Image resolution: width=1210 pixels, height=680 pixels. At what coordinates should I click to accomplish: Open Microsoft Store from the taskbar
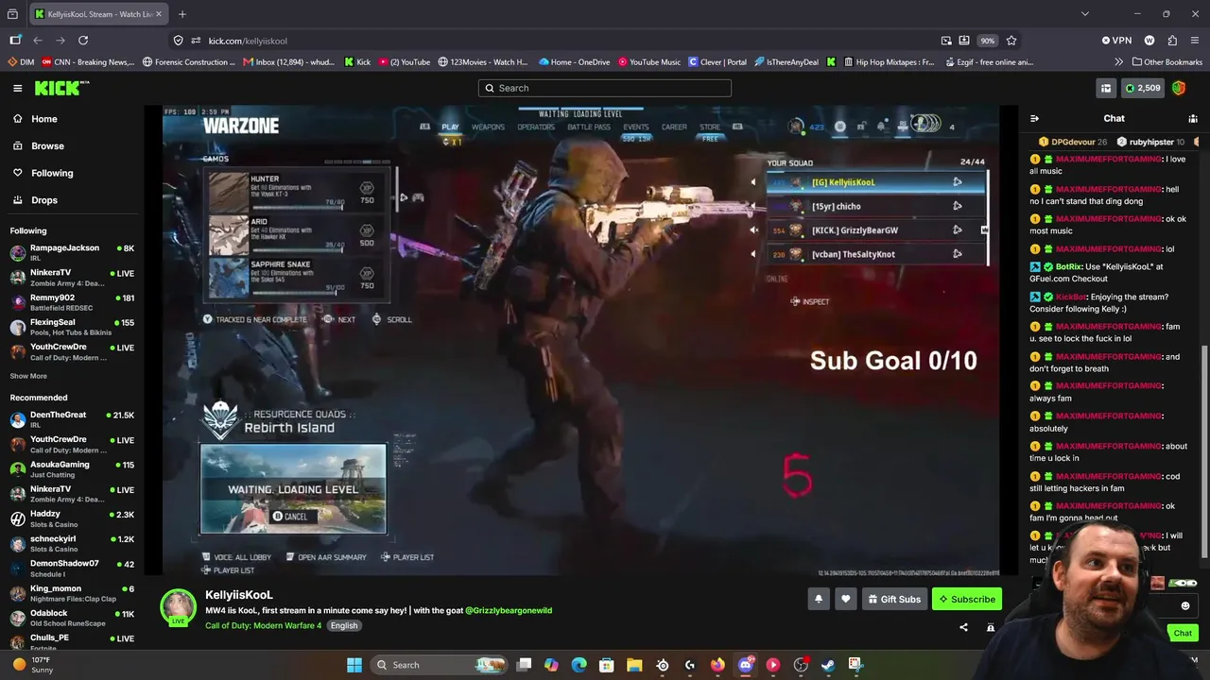pyautogui.click(x=606, y=665)
